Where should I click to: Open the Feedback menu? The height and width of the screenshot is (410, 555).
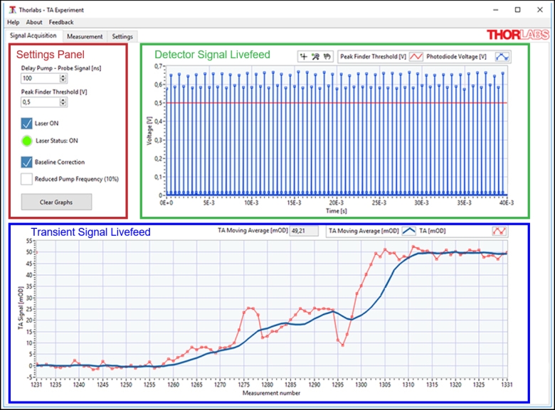[61, 22]
